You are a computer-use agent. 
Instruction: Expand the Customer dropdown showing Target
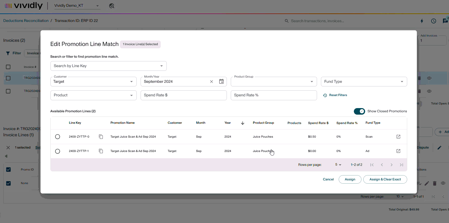(x=93, y=81)
